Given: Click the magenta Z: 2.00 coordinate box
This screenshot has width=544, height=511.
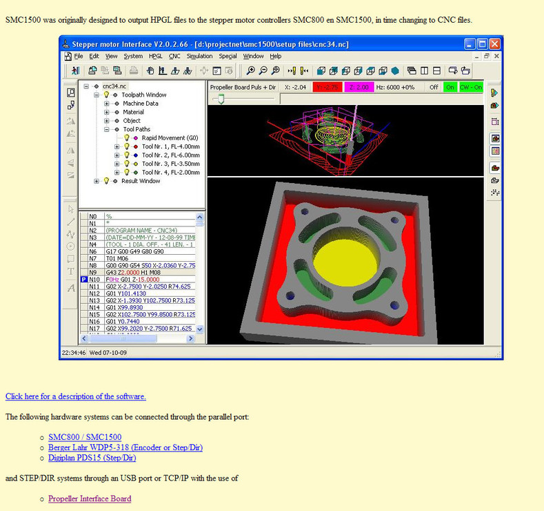Looking at the screenshot, I should pyautogui.click(x=359, y=87).
